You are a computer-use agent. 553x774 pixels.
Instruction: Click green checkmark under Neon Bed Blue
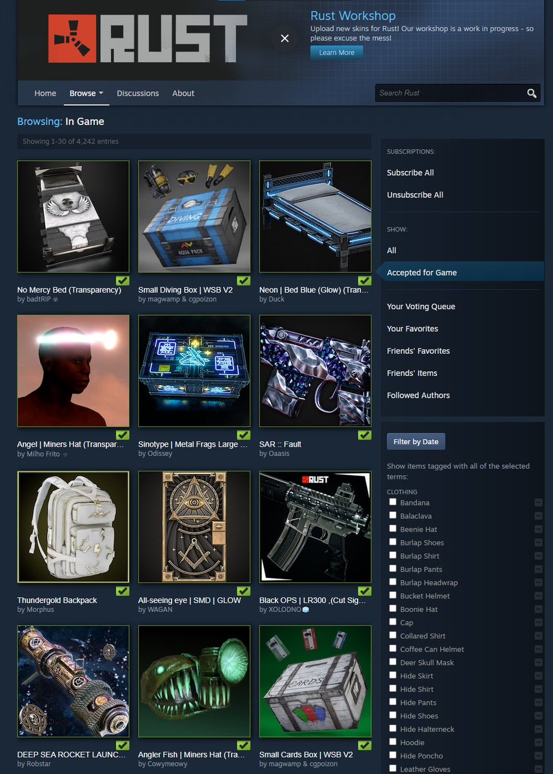click(365, 280)
